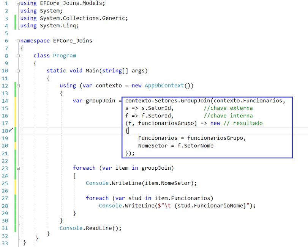Click the Quick Actions screwdriver icon on line 18
The width and height of the screenshot is (308, 247).
click(x=11, y=130)
